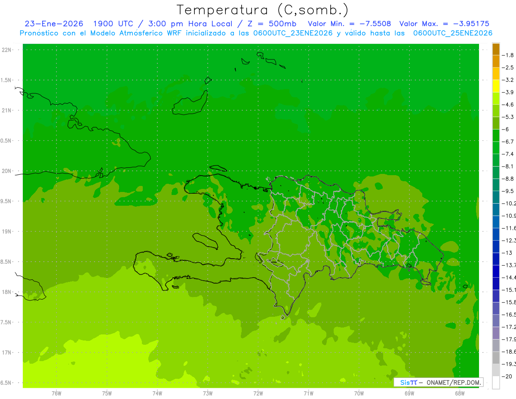Click the '1900 UTC' time text

(113, 24)
